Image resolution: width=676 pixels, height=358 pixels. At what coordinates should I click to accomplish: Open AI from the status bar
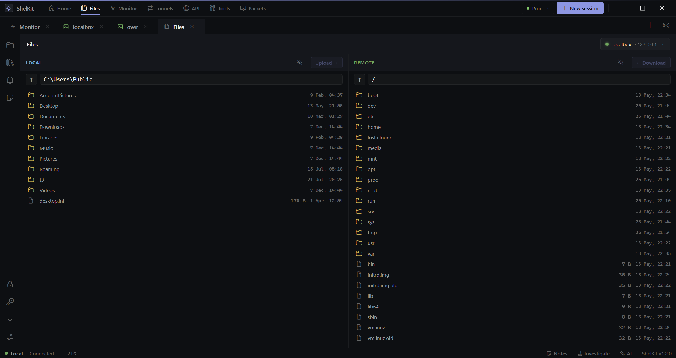[626, 354]
